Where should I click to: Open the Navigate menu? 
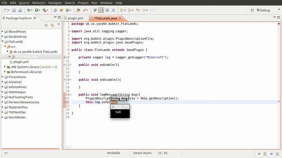coord(55,3)
